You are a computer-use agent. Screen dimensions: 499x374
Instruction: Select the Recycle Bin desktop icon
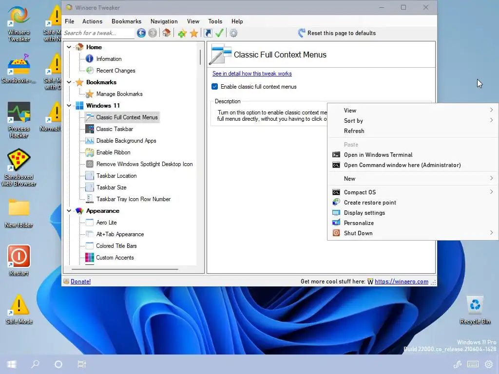point(475,310)
